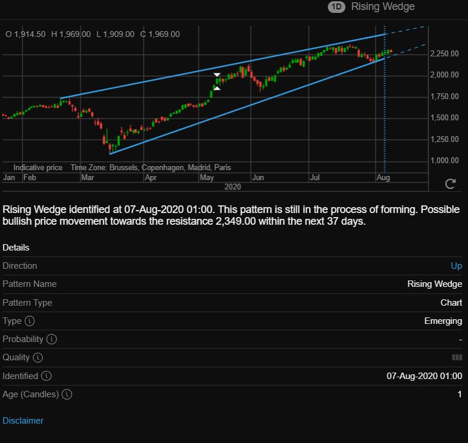468x443 pixels.
Task: Click the 2020 year label below chart
Action: pos(232,187)
